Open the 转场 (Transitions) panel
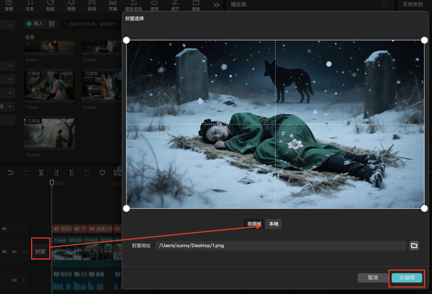Screen dimensions: 432x294 pos(92,5)
